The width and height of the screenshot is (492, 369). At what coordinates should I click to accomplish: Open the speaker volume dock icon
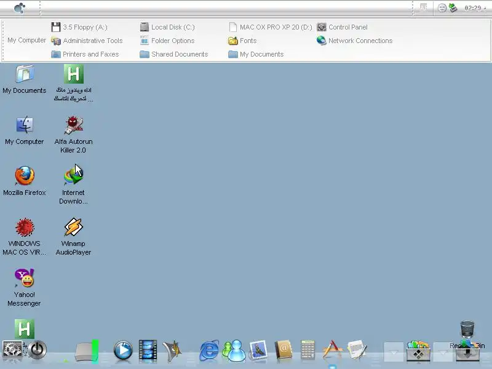(x=172, y=350)
